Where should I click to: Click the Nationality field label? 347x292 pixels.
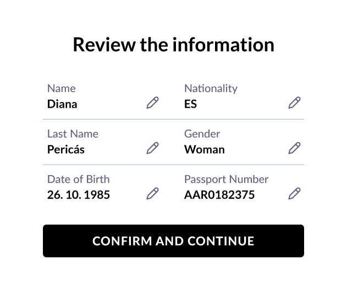[x=211, y=89]
